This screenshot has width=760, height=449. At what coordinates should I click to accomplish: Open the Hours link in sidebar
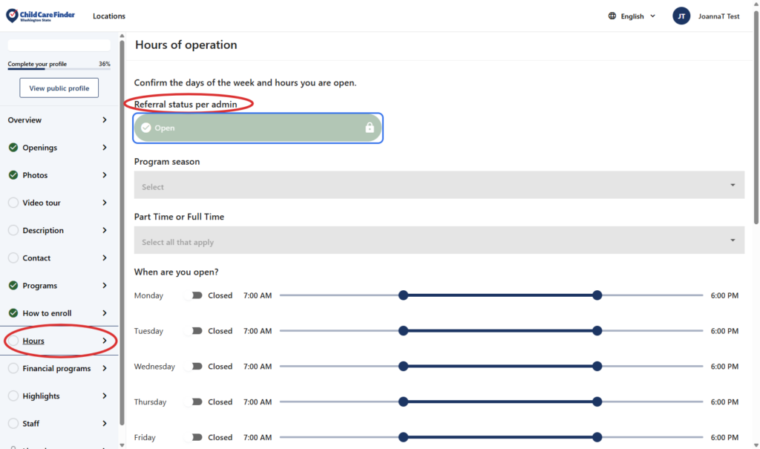[33, 341]
